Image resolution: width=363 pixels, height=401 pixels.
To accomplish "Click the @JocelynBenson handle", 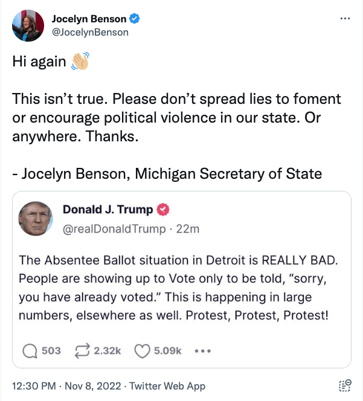I will [x=89, y=33].
